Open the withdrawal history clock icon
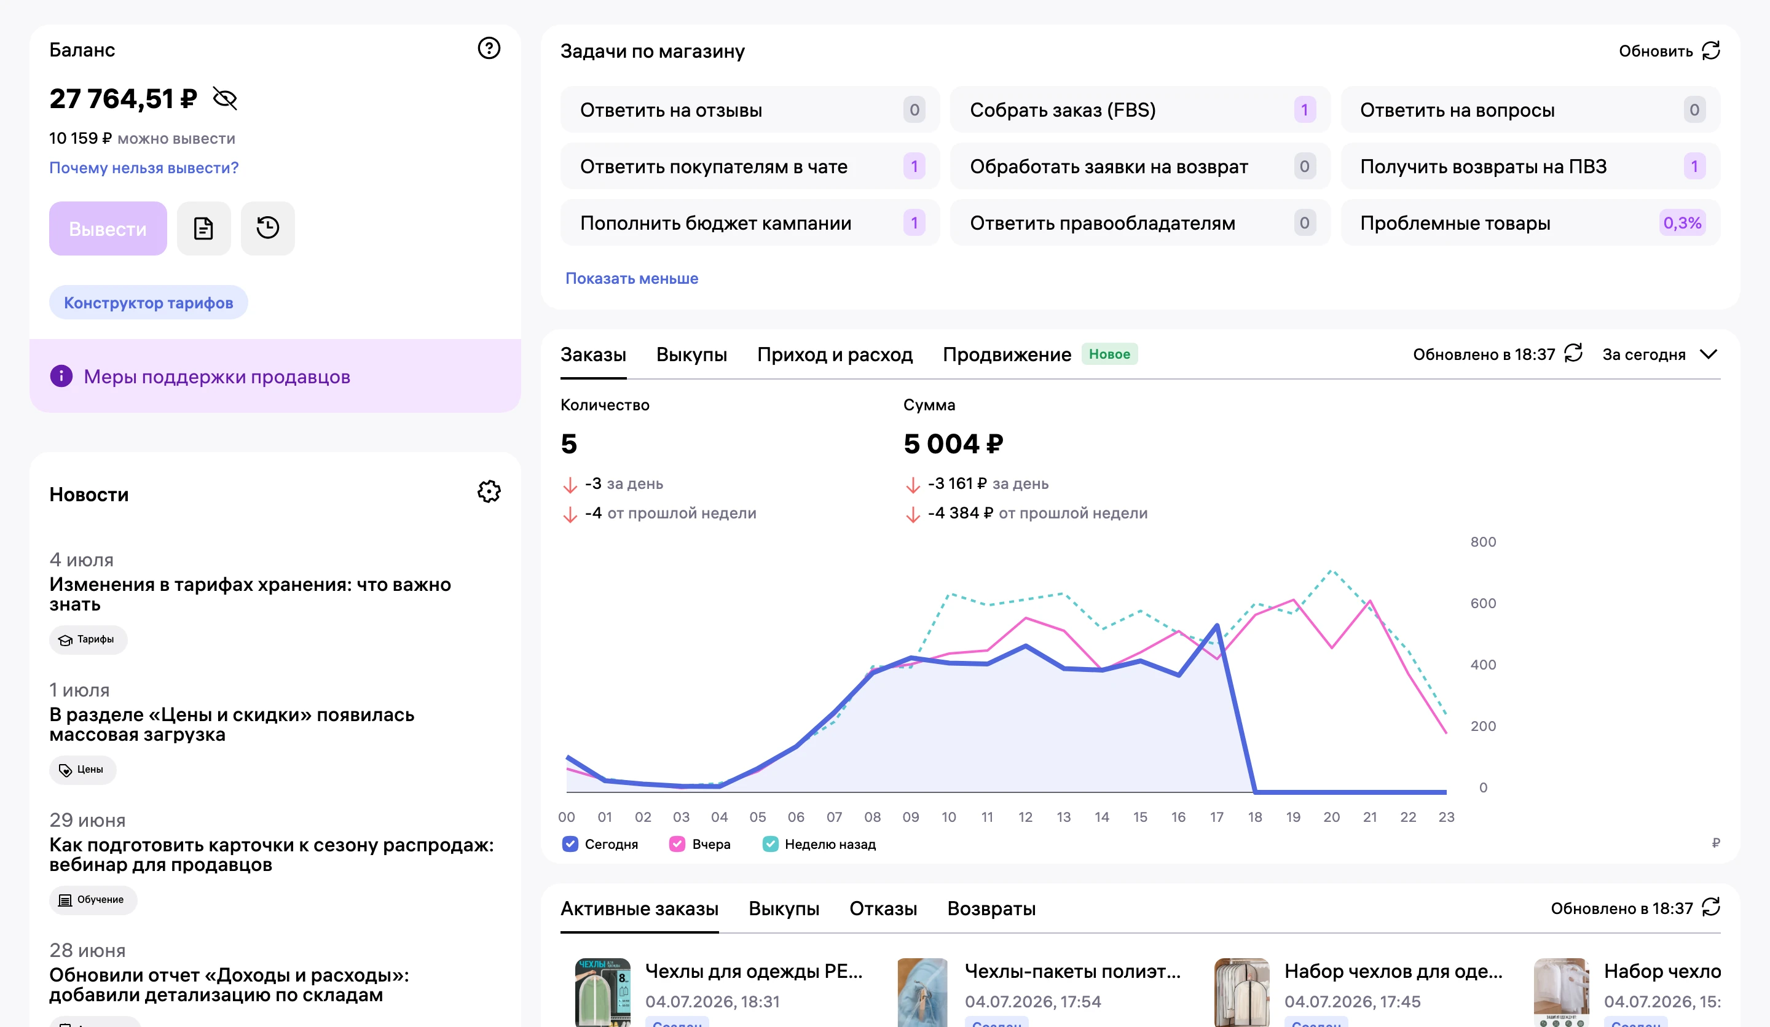 coord(267,228)
